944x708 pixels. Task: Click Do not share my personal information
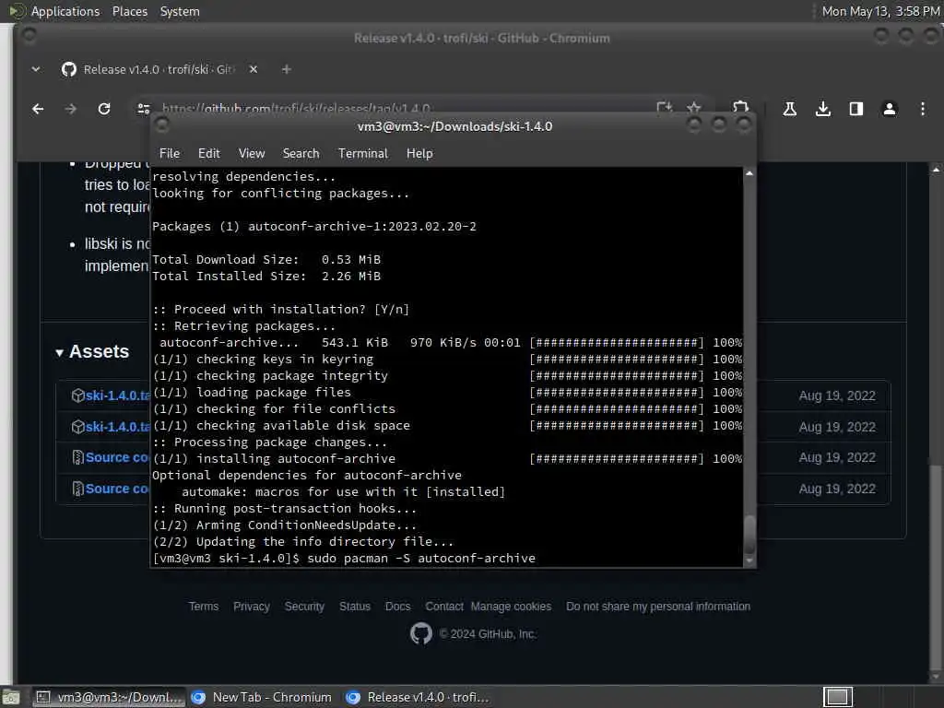(657, 607)
